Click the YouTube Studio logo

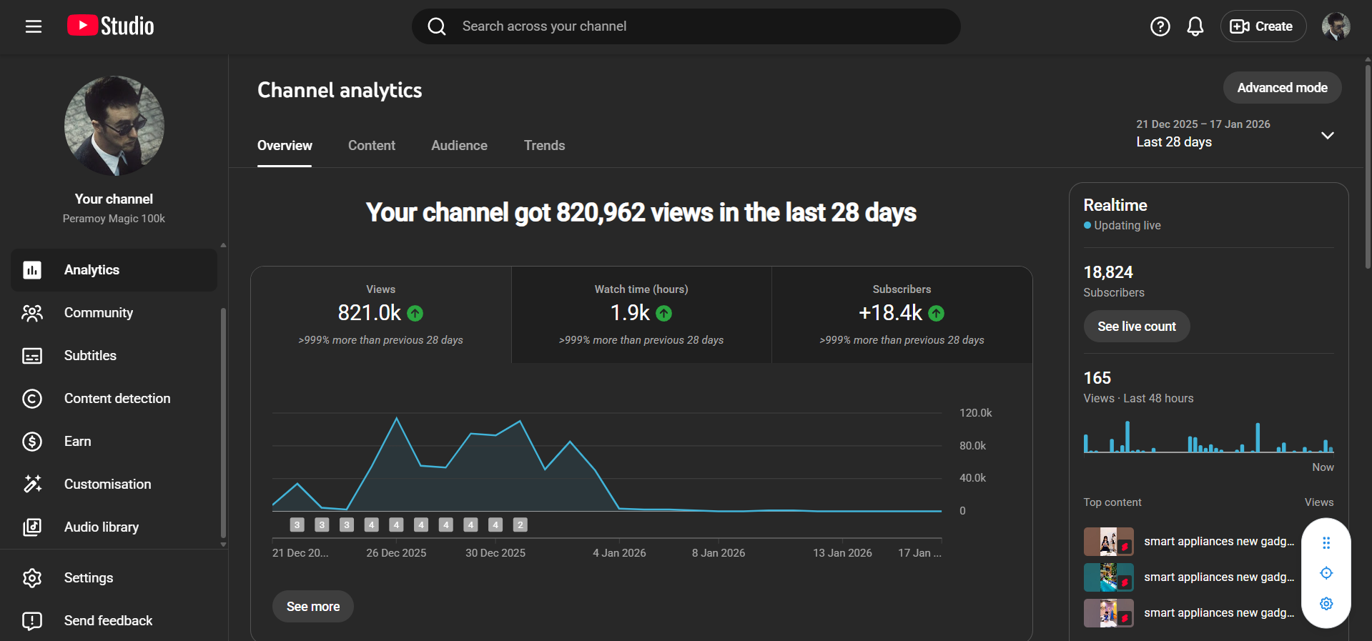pos(111,26)
